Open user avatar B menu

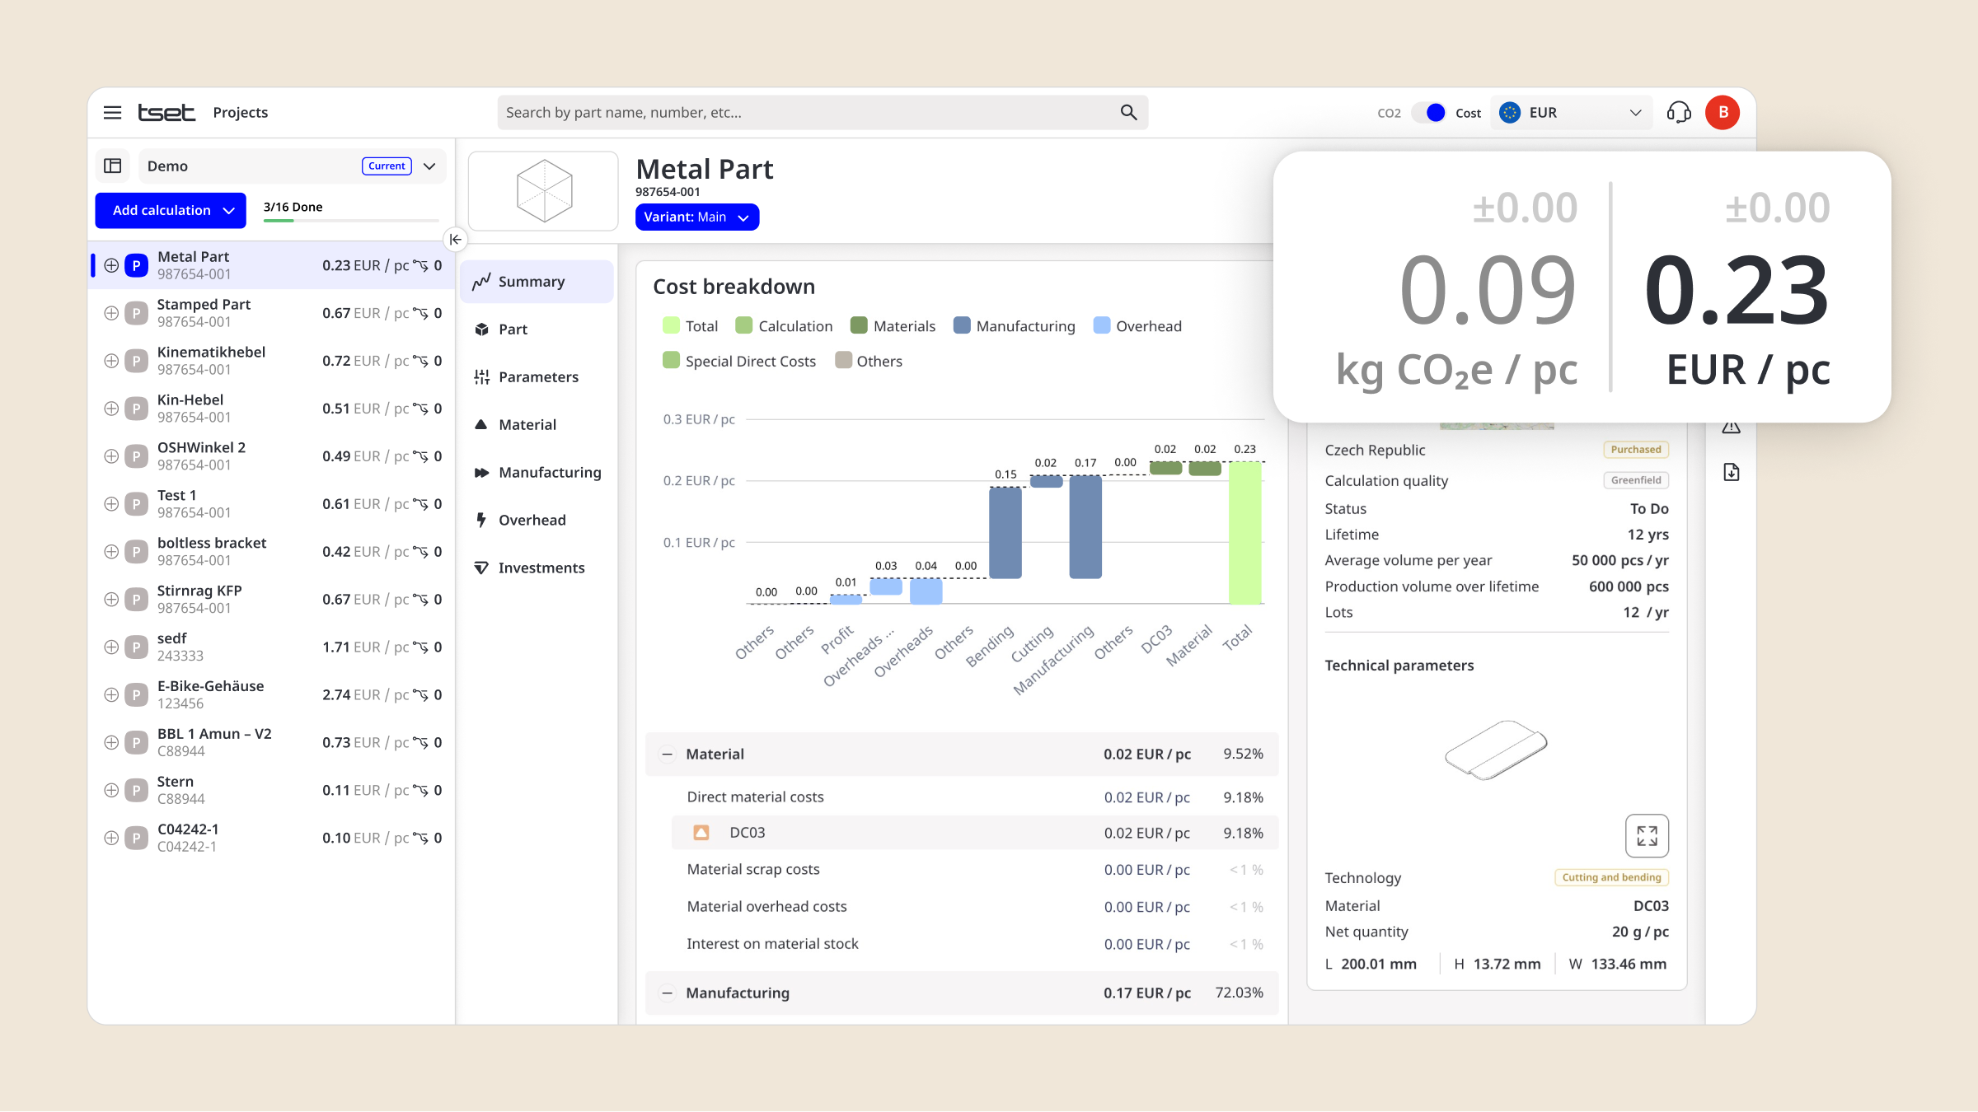point(1723,113)
